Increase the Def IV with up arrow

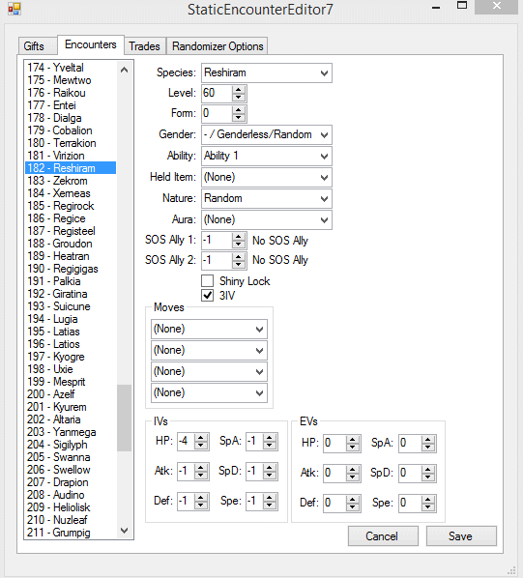coord(201,497)
